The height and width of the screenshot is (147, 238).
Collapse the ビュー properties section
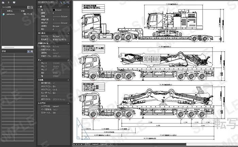(x=68, y=60)
